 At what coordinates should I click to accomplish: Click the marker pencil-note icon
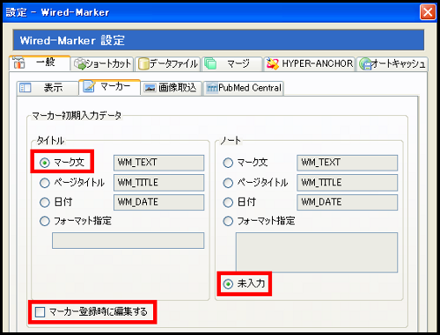(88, 86)
